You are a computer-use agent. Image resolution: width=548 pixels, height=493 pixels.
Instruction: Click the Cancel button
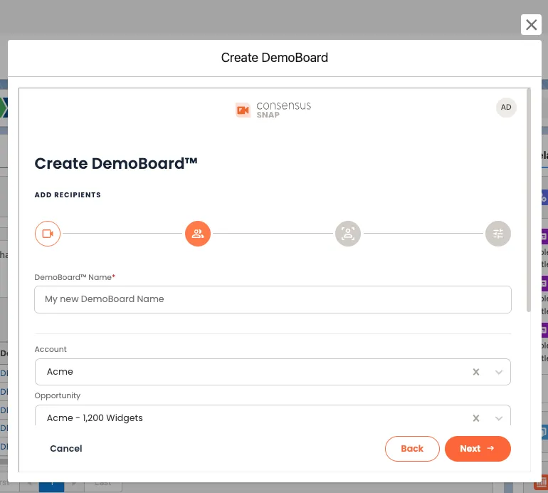point(66,448)
